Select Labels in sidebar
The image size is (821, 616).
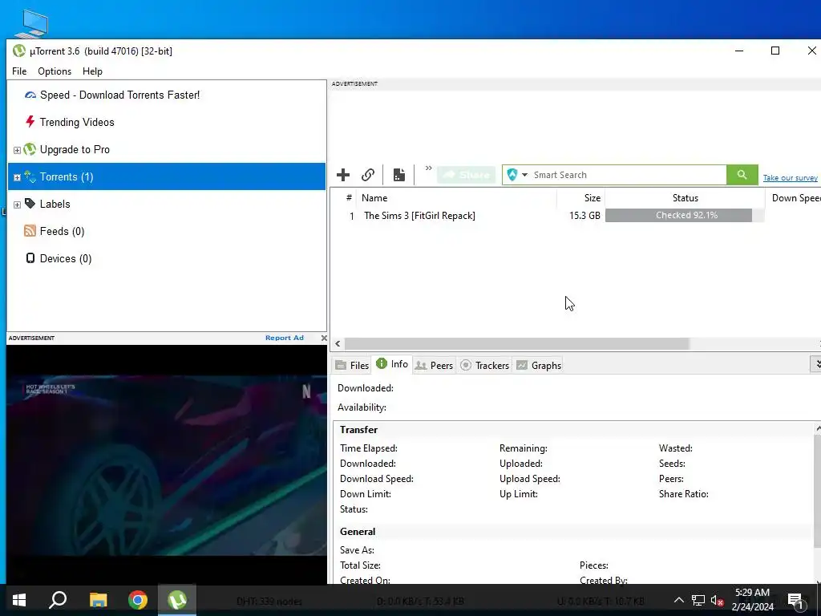point(55,204)
